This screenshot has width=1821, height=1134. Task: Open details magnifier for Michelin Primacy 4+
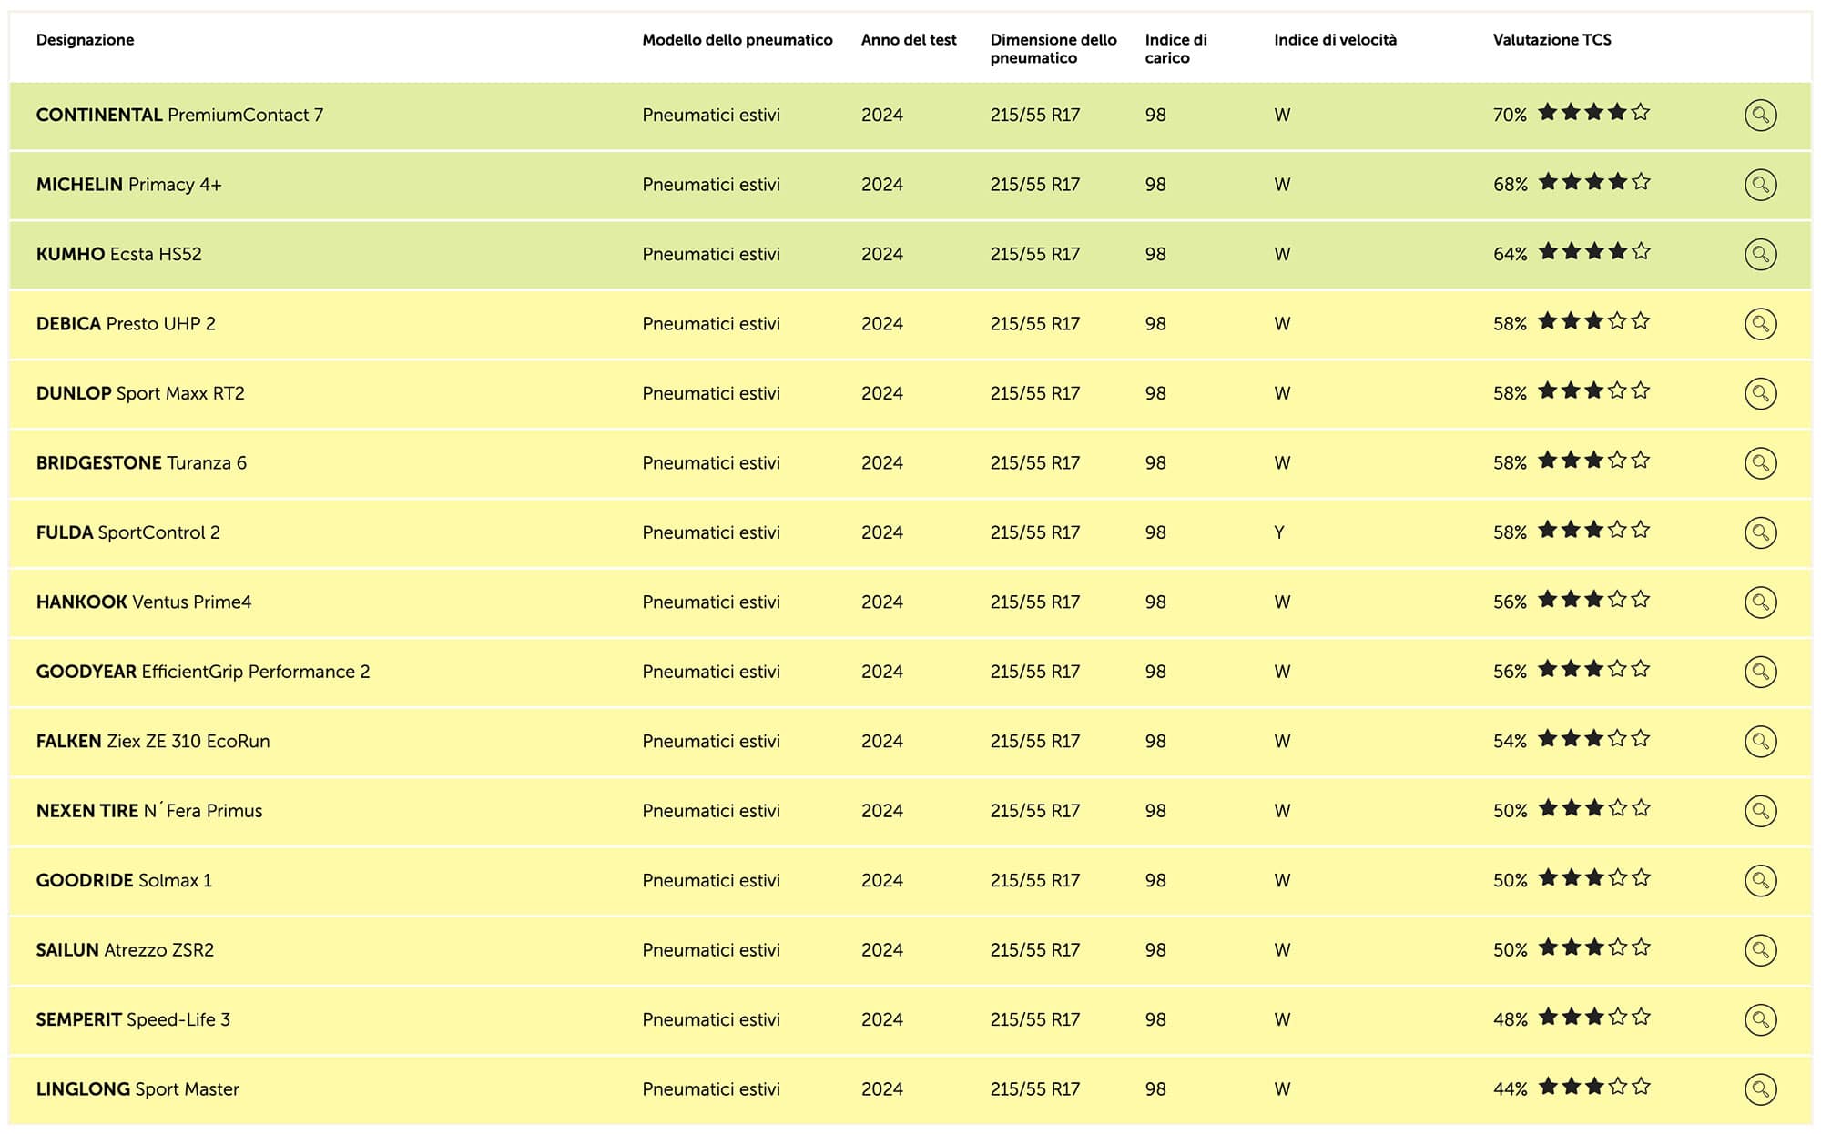point(1760,185)
